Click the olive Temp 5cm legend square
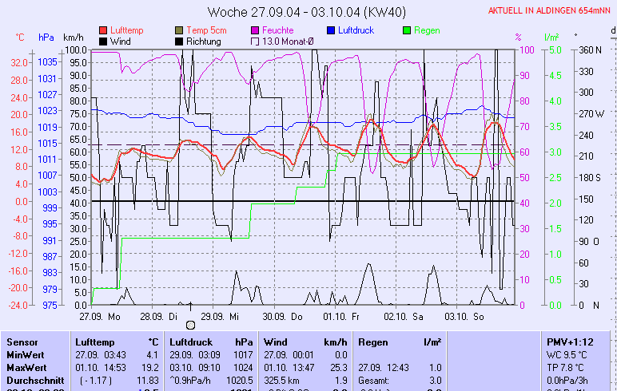617x391 pixels. (180, 30)
